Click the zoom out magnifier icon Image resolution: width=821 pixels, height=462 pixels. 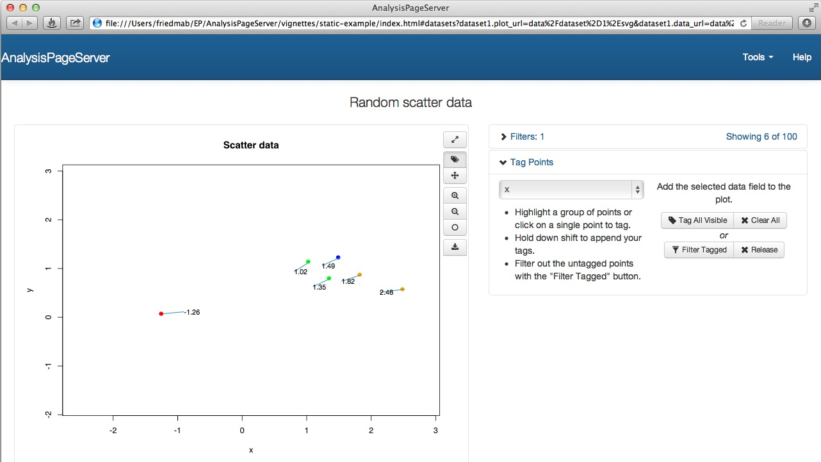click(x=455, y=211)
